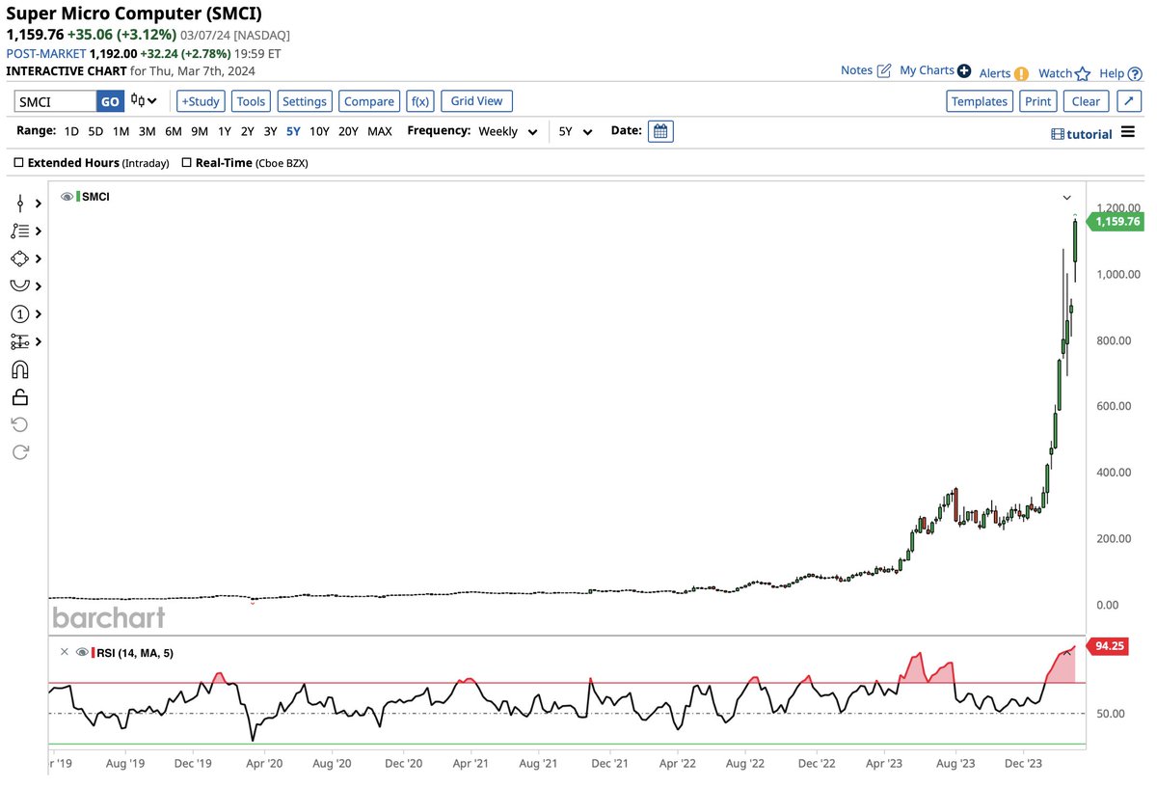This screenshot has height=787, width=1157.
Task: Expand the shapes tool chevron
Action: (x=38, y=258)
